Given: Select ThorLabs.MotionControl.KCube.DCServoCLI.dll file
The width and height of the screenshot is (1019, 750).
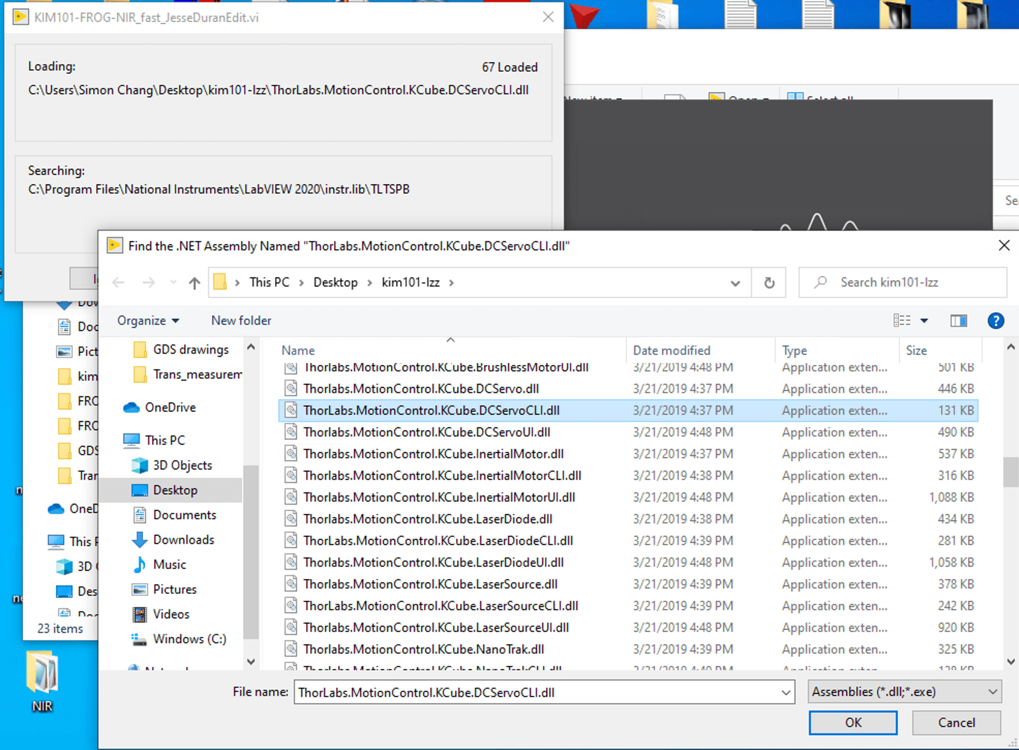Looking at the screenshot, I should (x=628, y=410).
